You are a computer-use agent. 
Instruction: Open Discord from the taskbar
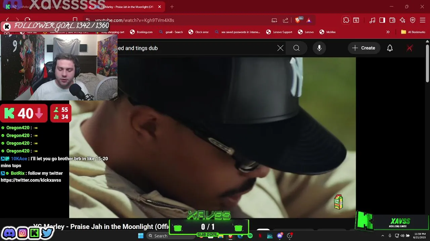tap(279, 236)
